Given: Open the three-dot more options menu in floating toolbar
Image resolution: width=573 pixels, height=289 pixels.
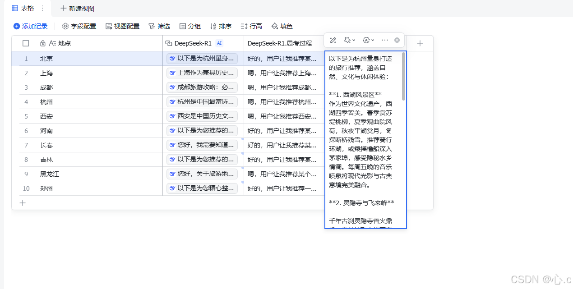Looking at the screenshot, I should (385, 40).
